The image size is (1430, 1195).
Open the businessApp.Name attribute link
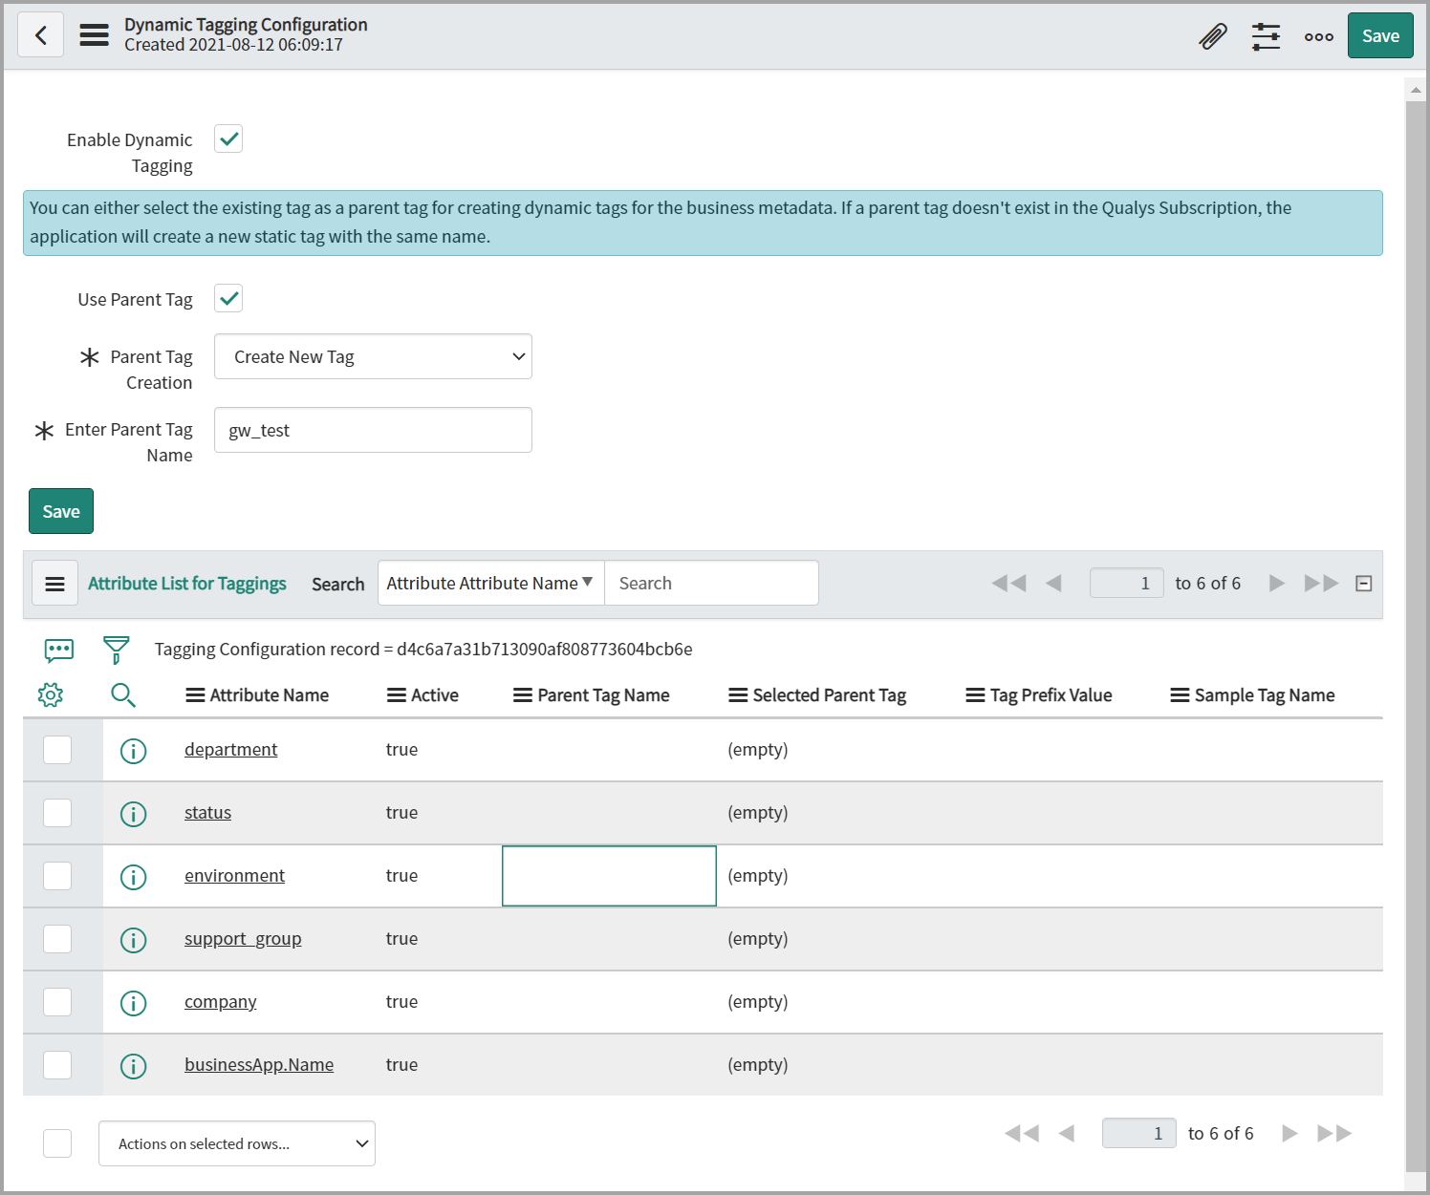click(x=259, y=1065)
